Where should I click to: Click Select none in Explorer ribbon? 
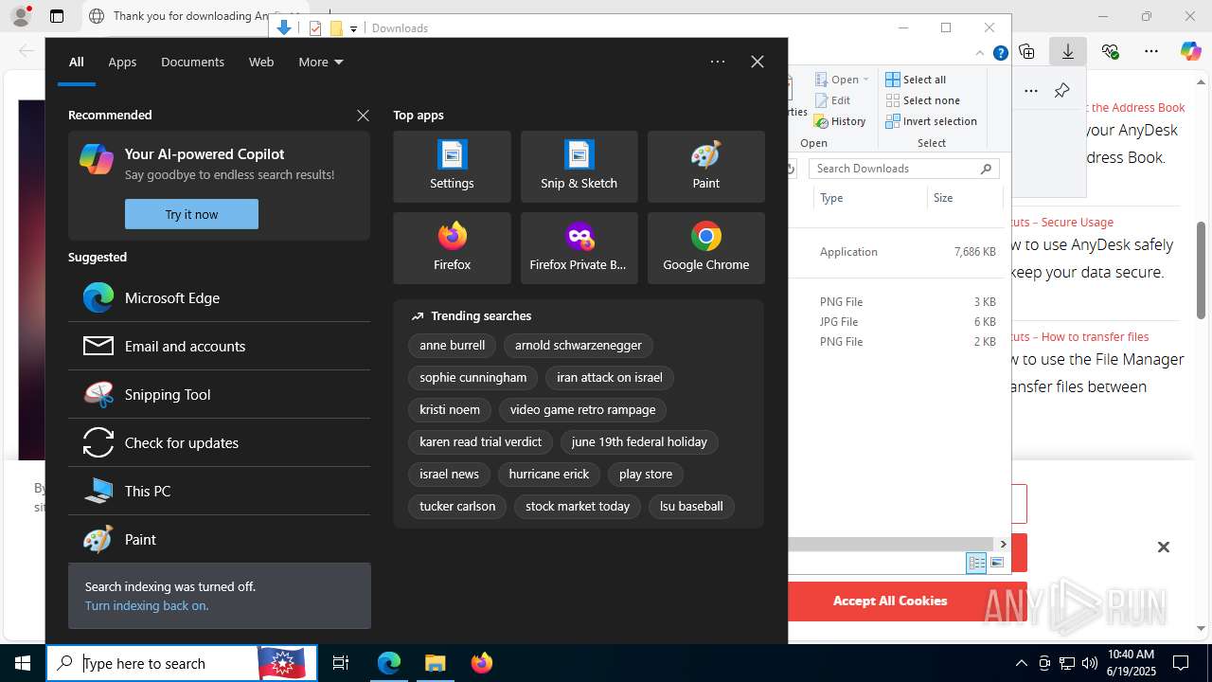[x=923, y=100]
